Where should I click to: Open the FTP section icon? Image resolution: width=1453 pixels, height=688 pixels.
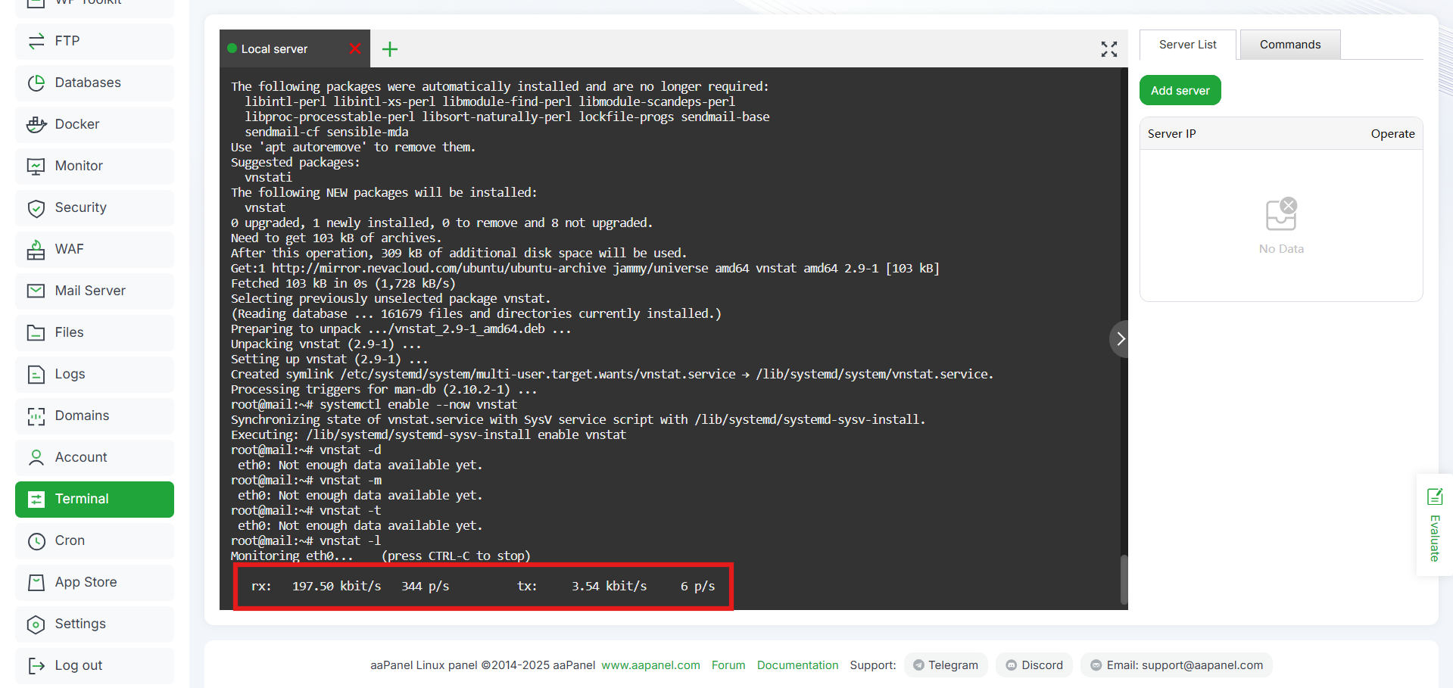coord(36,41)
